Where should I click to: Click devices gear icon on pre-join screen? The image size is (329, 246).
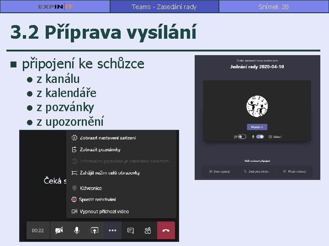click(270, 137)
